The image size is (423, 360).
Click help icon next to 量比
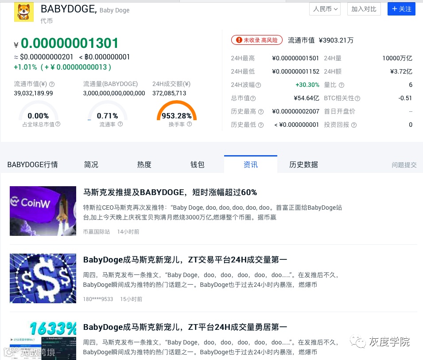(x=341, y=85)
